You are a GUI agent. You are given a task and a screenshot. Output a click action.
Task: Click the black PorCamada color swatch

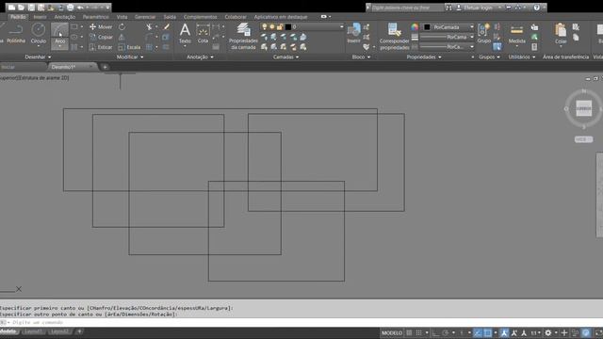coord(427,27)
